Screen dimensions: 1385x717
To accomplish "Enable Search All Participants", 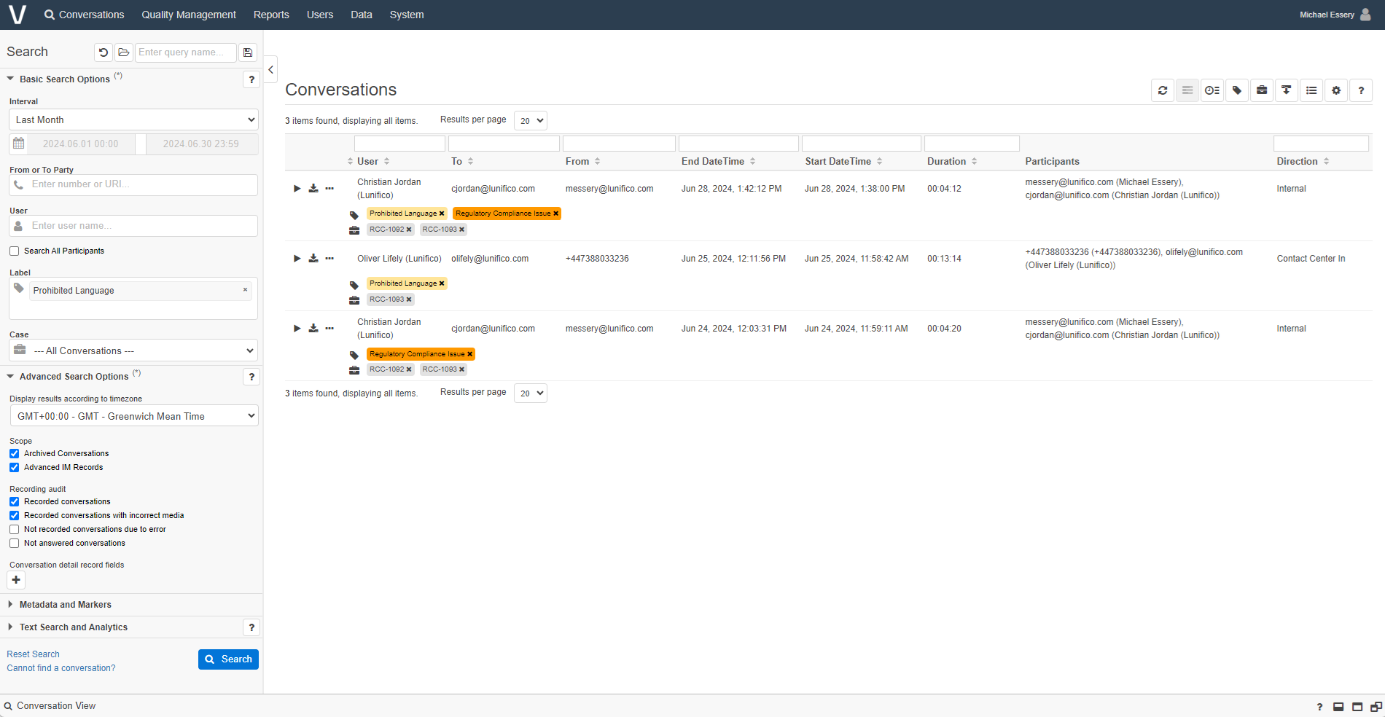I will click(14, 251).
